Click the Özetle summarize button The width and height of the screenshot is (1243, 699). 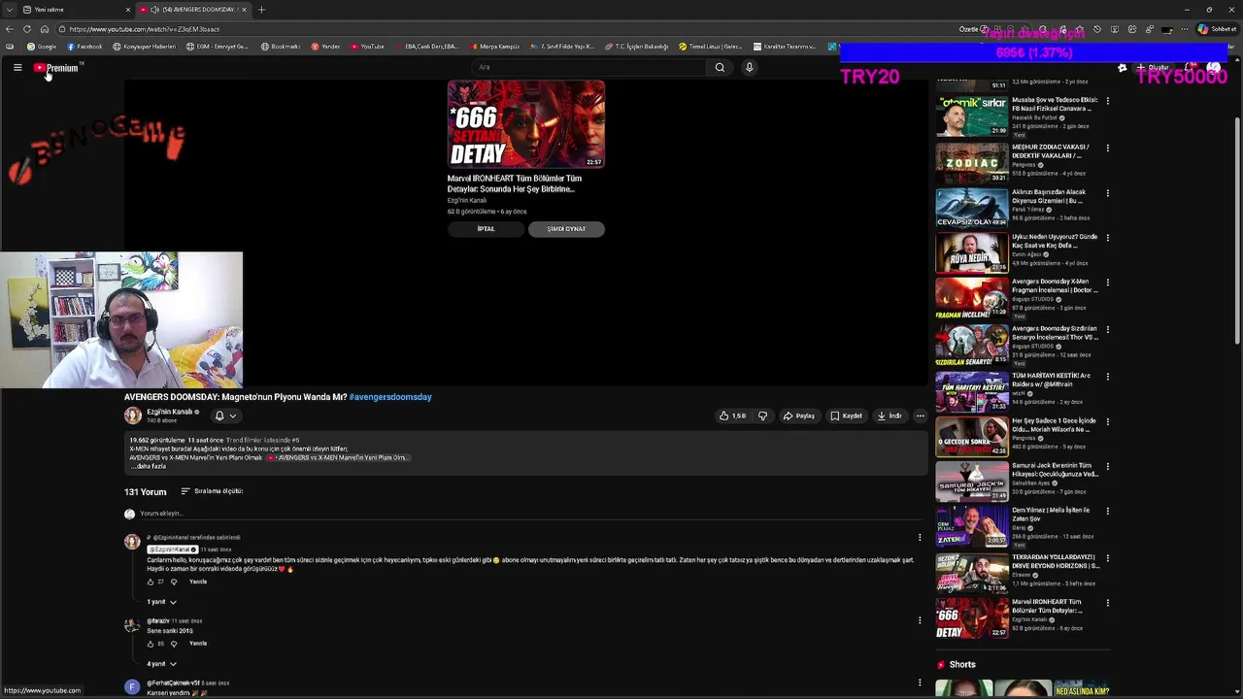click(x=973, y=29)
